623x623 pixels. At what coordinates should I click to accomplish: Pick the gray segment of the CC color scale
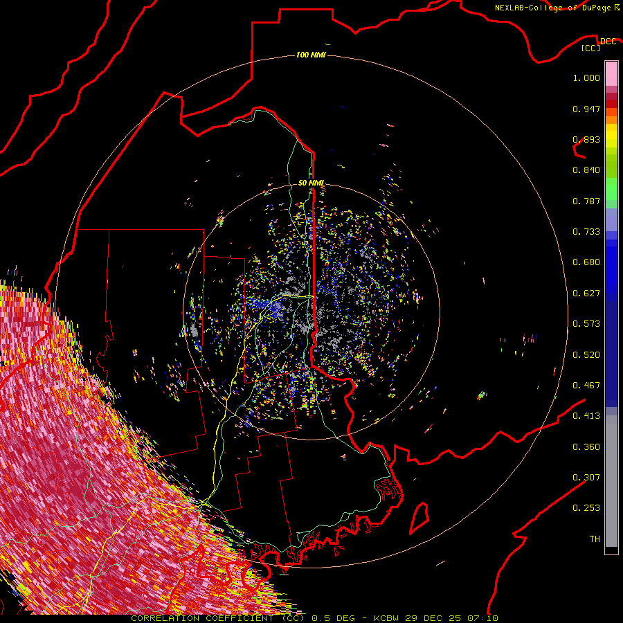[x=611, y=481]
